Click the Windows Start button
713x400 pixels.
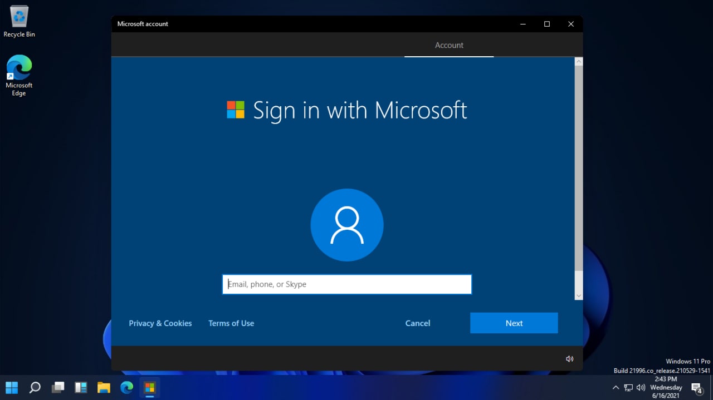[x=12, y=387]
